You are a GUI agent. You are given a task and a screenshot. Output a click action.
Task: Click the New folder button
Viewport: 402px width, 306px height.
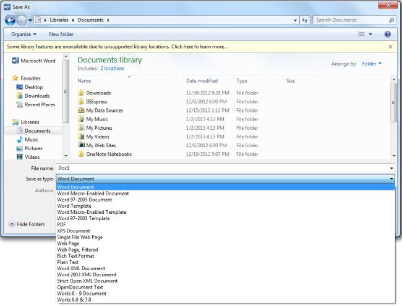point(61,34)
